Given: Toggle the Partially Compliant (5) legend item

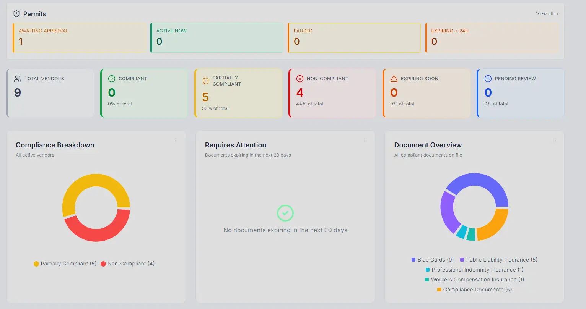Looking at the screenshot, I should [x=65, y=264].
